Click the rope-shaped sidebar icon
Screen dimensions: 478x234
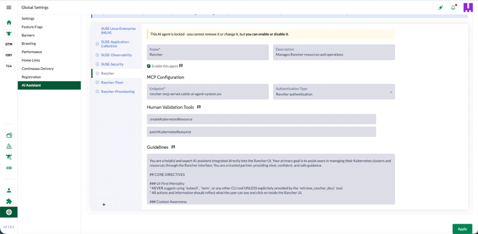click(x=9, y=168)
